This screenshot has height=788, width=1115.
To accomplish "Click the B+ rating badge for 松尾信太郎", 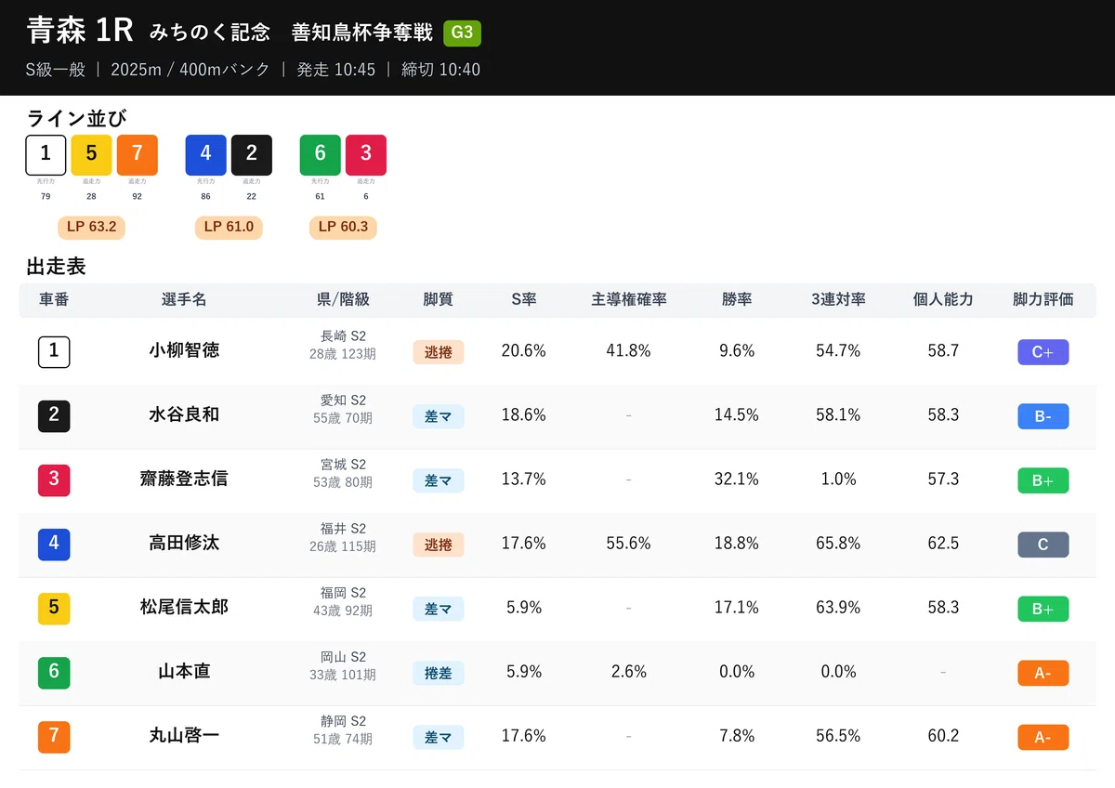I will [x=1043, y=609].
